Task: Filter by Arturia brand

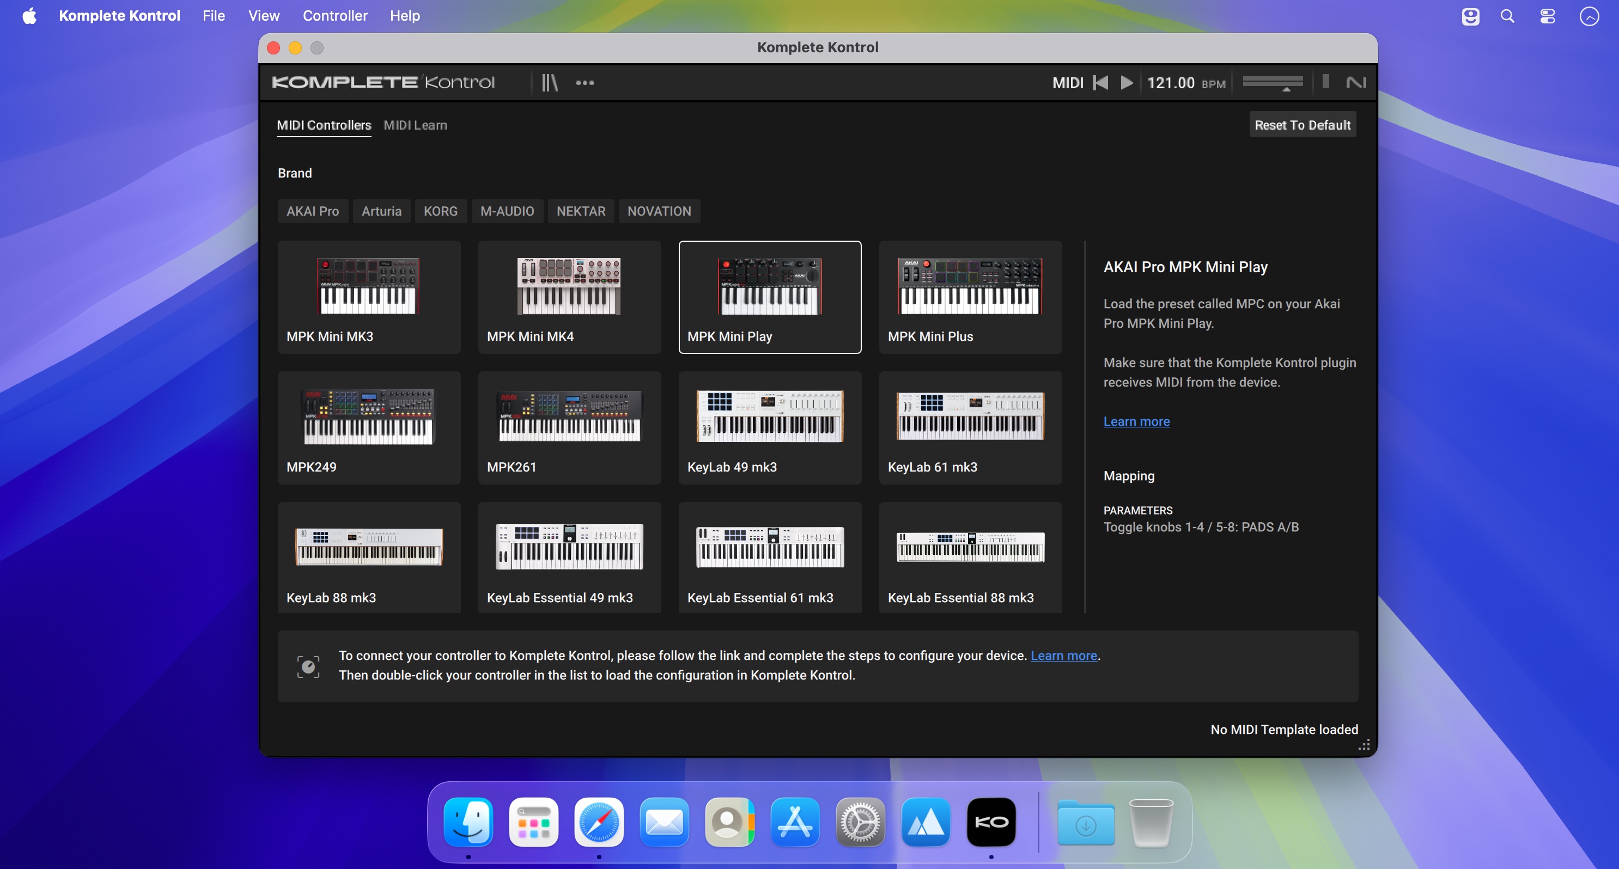Action: (x=381, y=211)
